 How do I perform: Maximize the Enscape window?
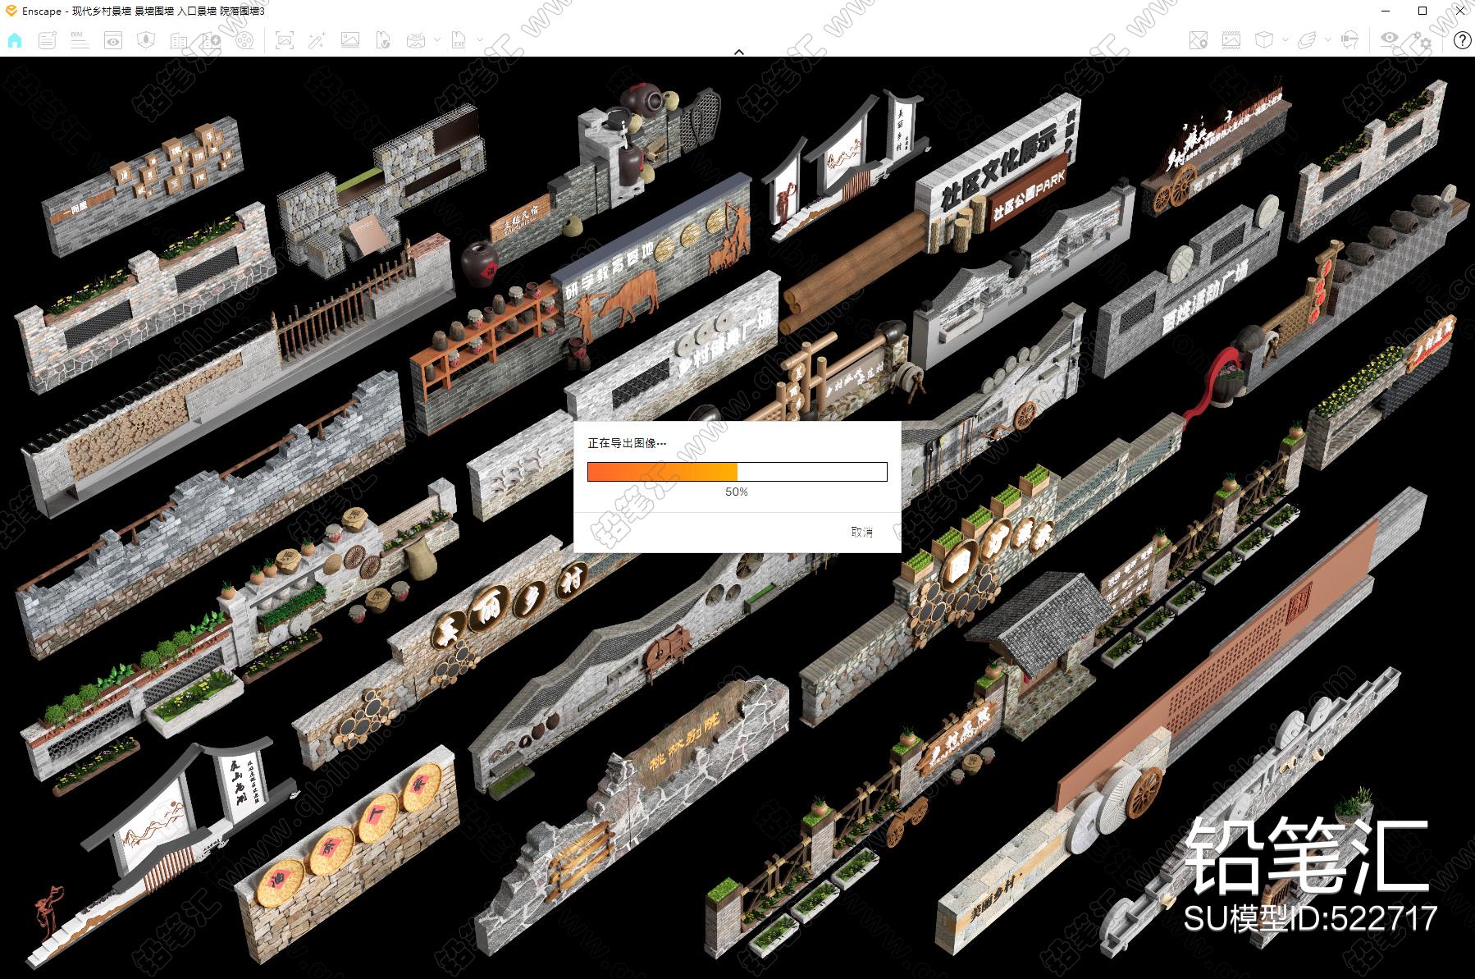[1422, 11]
